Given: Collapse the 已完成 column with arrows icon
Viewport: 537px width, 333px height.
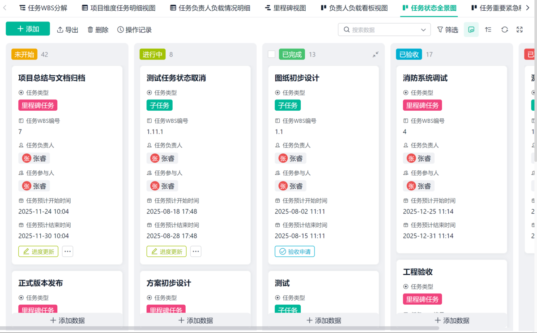Looking at the screenshot, I should 375,54.
